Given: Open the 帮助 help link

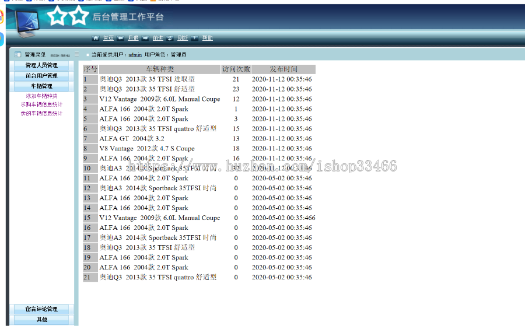Looking at the screenshot, I should 208,38.
